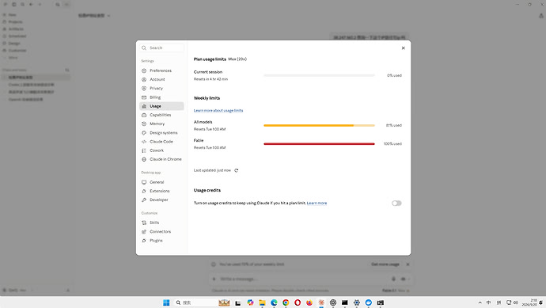546x308 pixels.
Task: Launch Opera browser from taskbar
Action: pyautogui.click(x=298, y=302)
